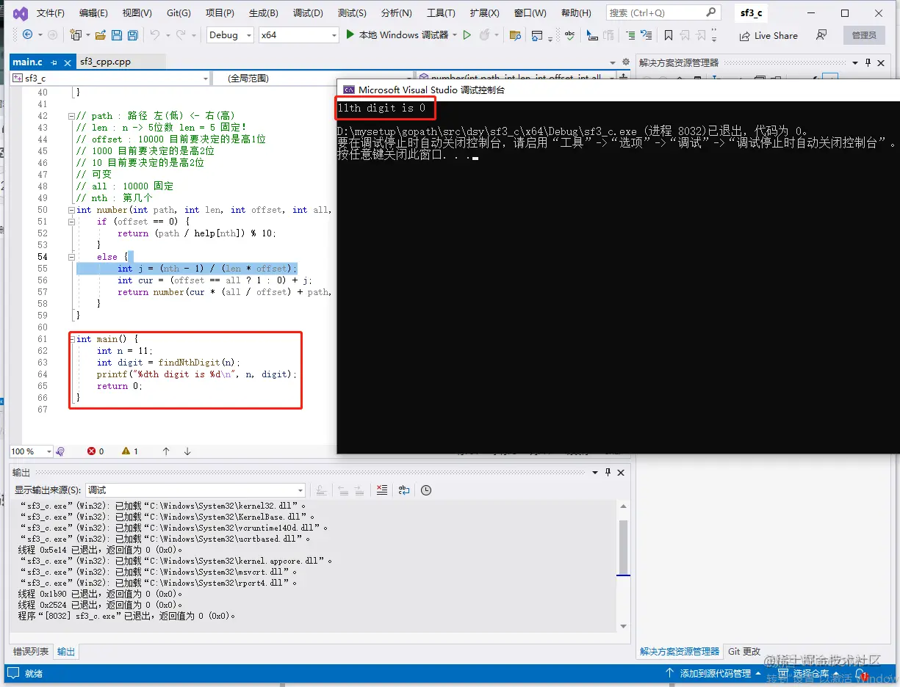The width and height of the screenshot is (900, 687).
Task: Click the send feedback person icon
Action: [821, 35]
